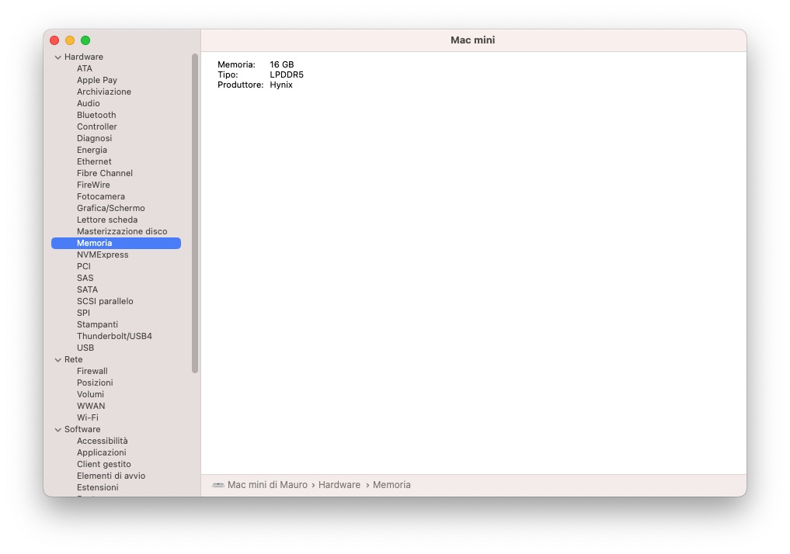Zoom window with green button
This screenshot has width=790, height=554.
(x=85, y=40)
